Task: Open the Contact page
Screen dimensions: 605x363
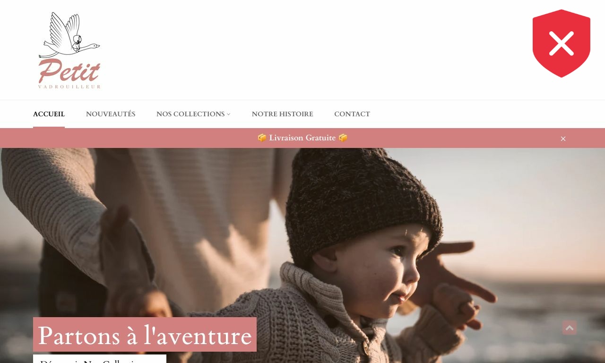Action: coord(352,114)
